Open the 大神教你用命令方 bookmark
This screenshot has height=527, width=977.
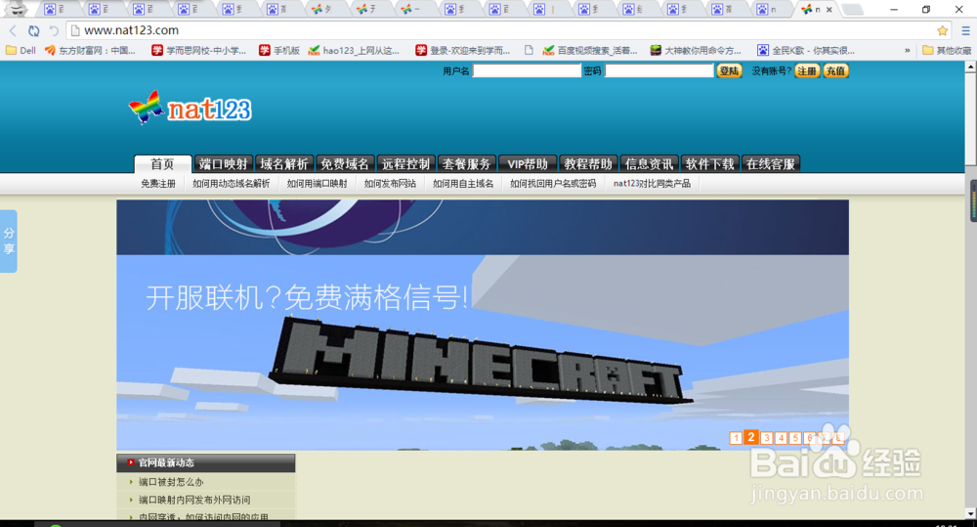tap(696, 51)
